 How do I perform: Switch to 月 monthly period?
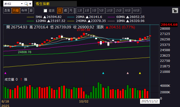tap(71, 10)
